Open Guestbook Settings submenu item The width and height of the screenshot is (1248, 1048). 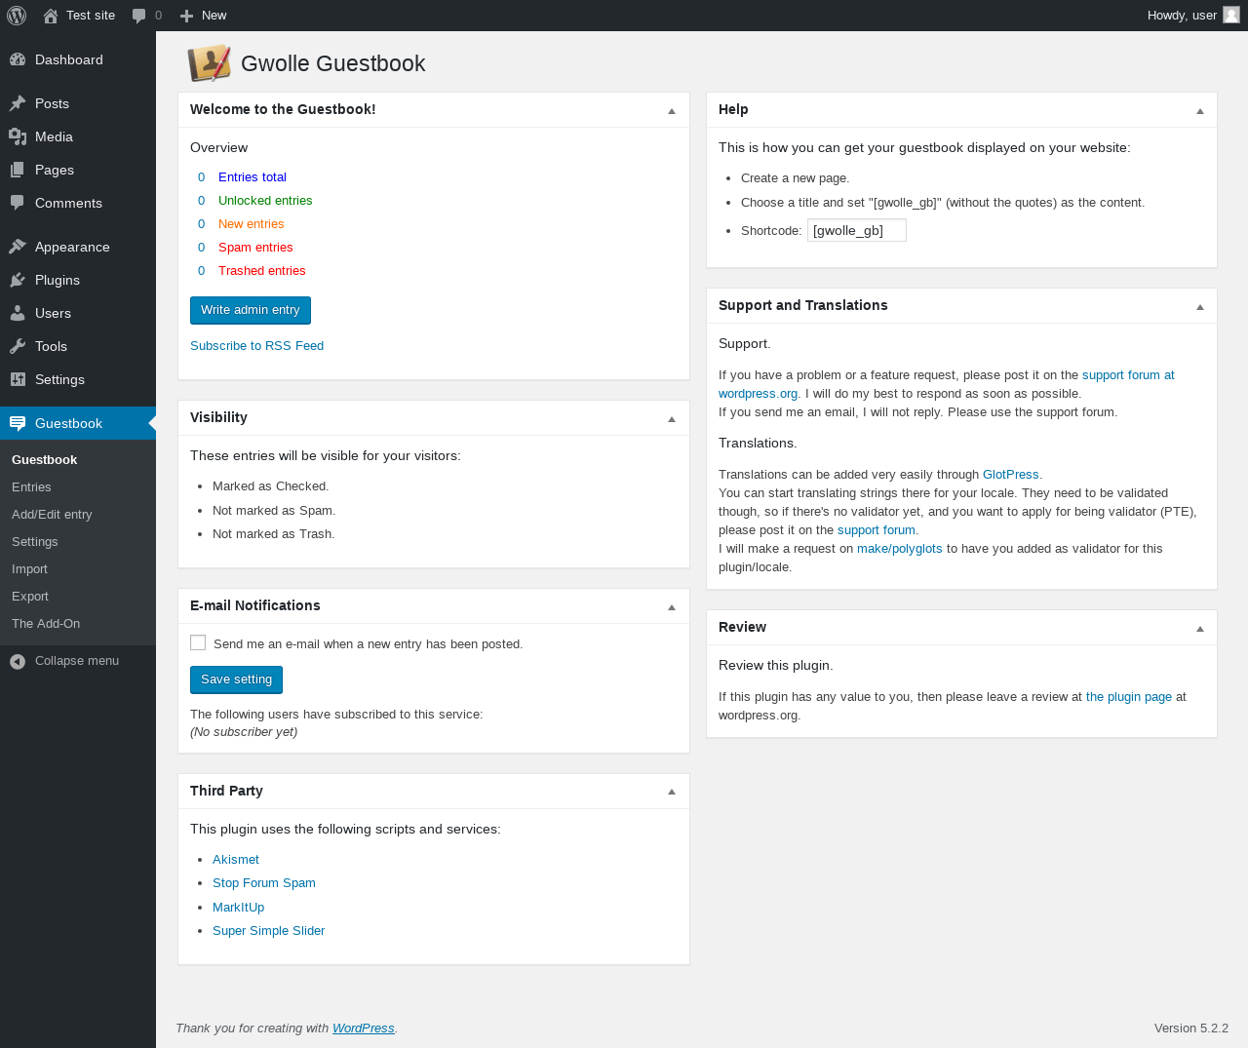35,542
